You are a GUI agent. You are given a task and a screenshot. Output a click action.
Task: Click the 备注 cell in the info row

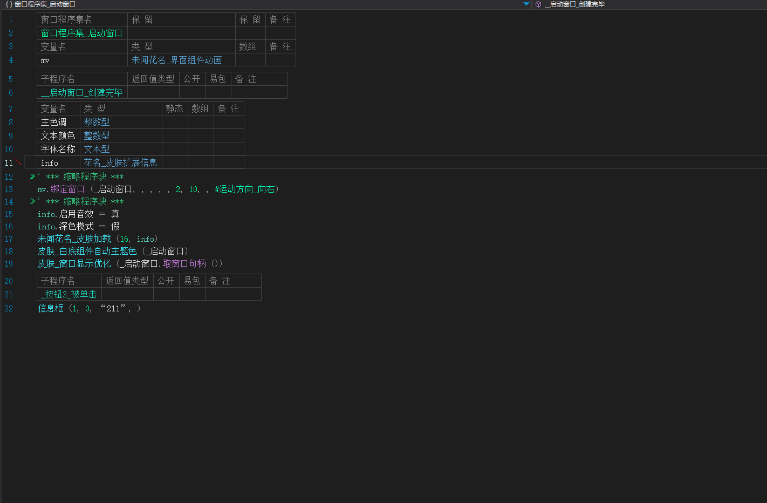click(x=229, y=162)
